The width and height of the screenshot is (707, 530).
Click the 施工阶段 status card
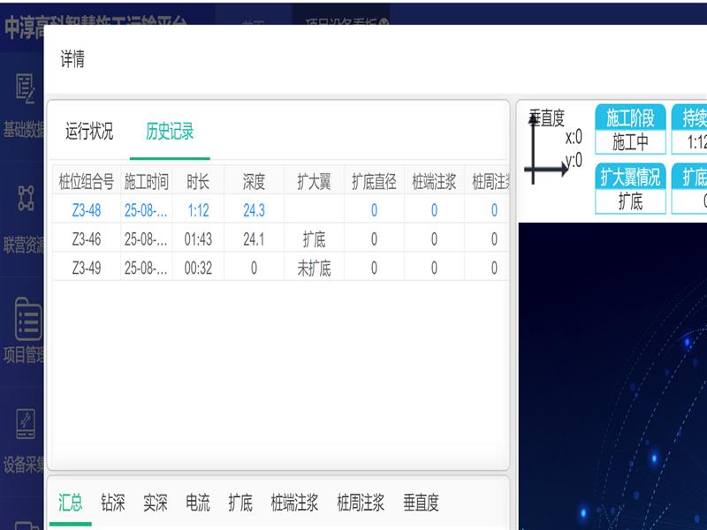coord(630,130)
